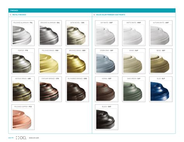Screen dimensions: 184x142
Task: Click the 'Blue - BLP' label text
Action: point(161,79)
